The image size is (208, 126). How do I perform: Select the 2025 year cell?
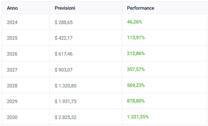(12, 38)
